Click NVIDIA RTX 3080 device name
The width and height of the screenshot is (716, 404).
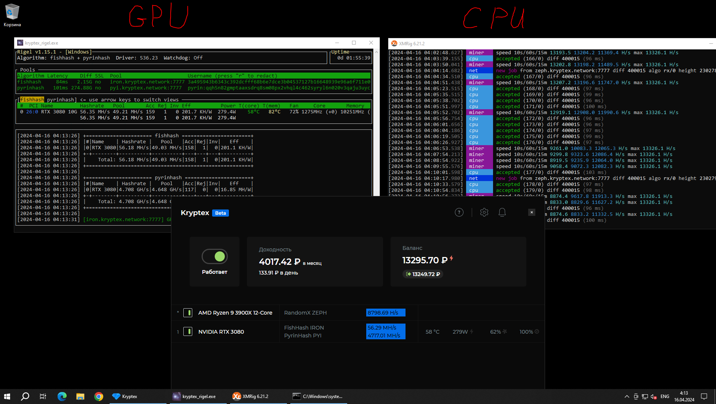pos(221,332)
